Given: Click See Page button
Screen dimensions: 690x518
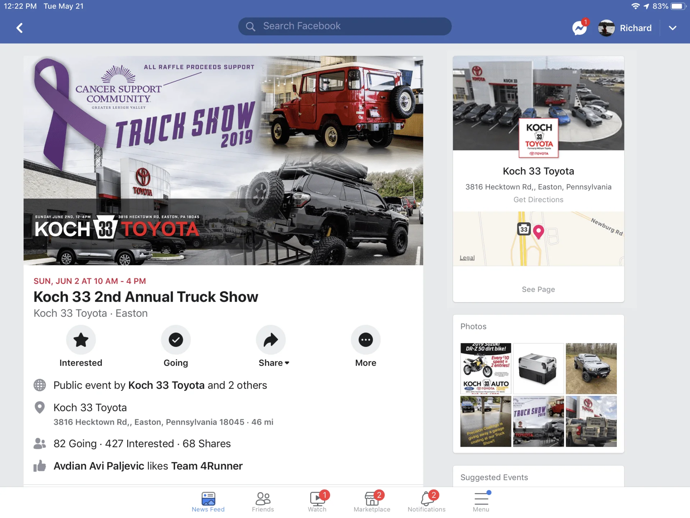Looking at the screenshot, I should tap(538, 289).
